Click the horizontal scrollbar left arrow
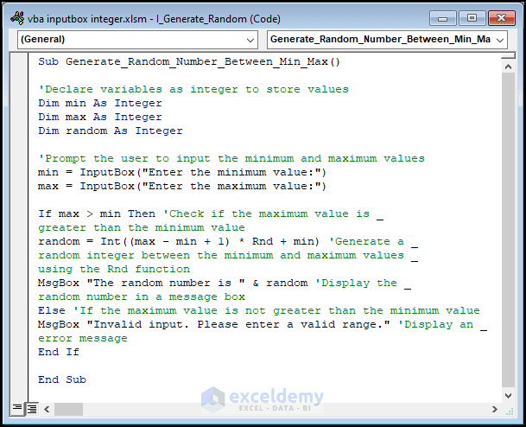The height and width of the screenshot is (427, 526). click(47, 409)
